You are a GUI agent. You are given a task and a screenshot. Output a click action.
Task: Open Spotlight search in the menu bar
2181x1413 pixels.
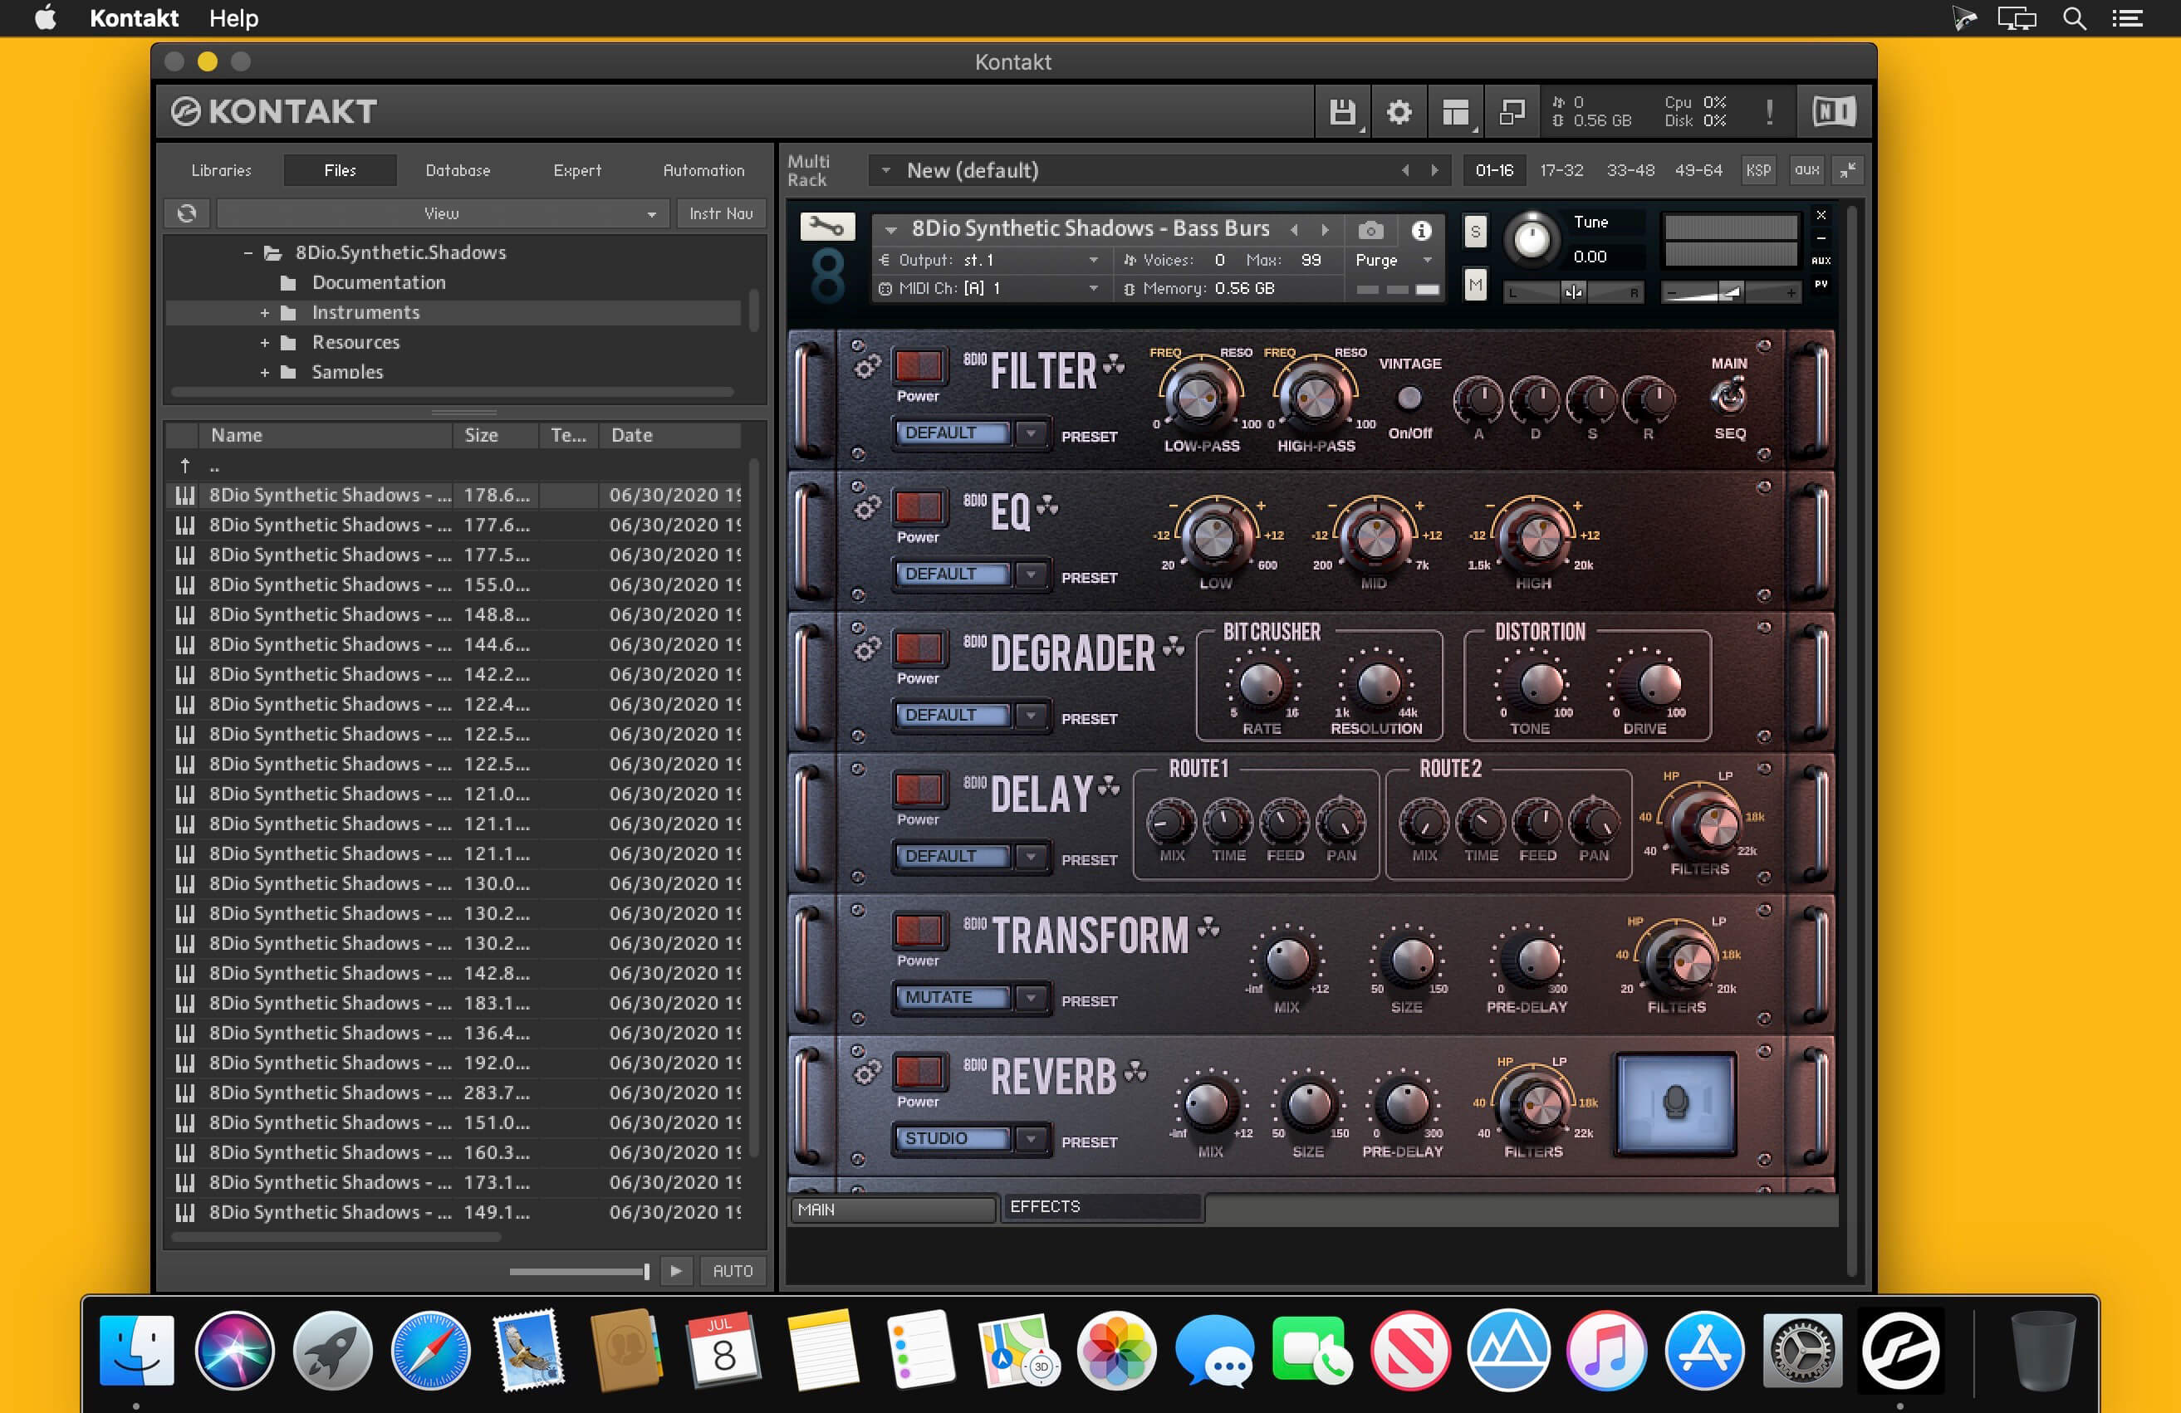(x=2074, y=18)
